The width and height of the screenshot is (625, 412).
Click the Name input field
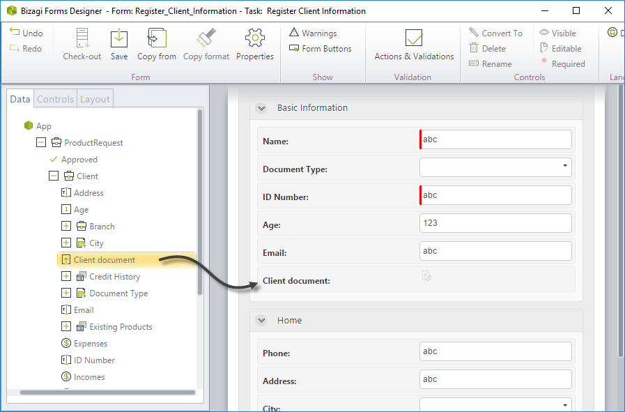point(495,139)
